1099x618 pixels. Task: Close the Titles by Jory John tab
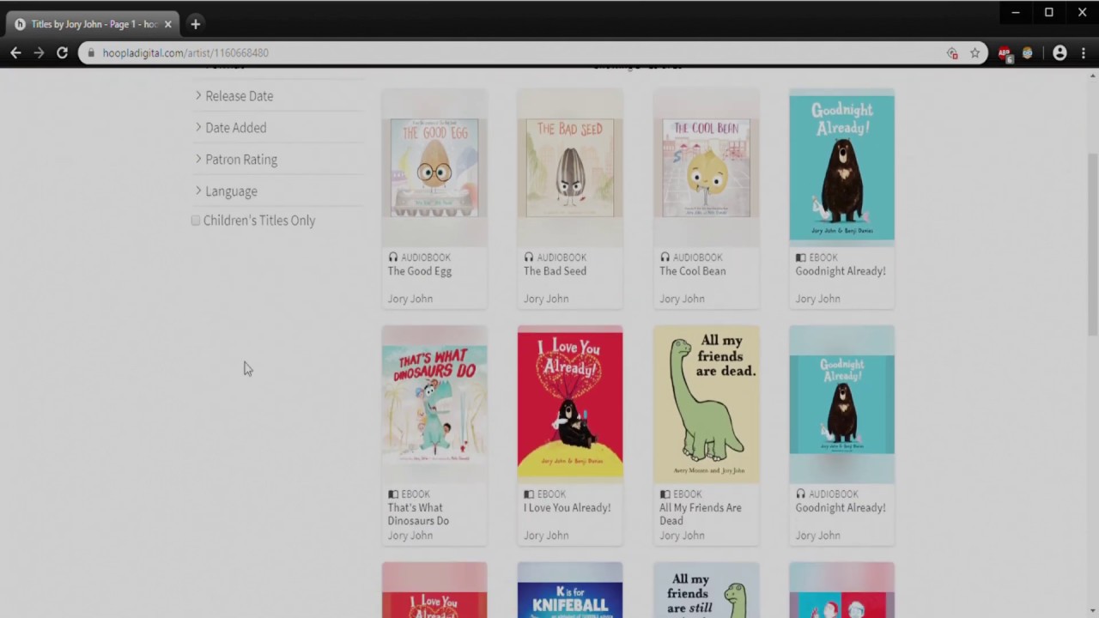click(x=167, y=24)
